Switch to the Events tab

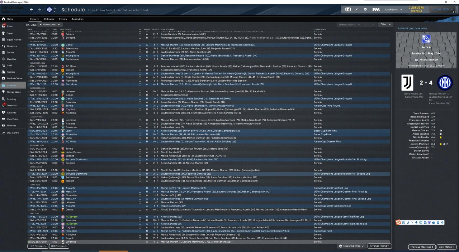click(63, 19)
